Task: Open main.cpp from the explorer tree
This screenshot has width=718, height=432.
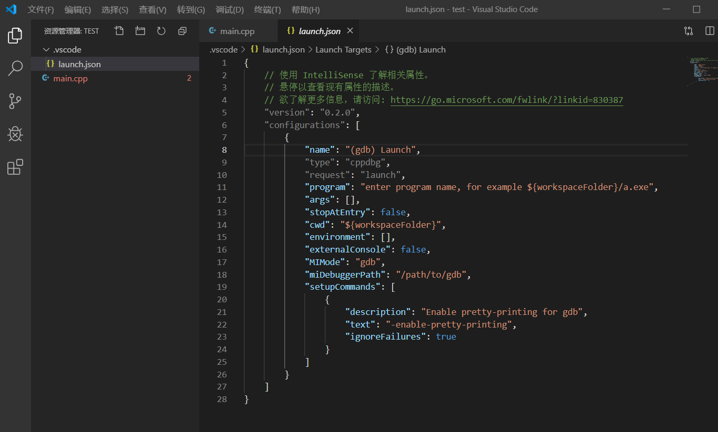Action: pyautogui.click(x=115, y=79)
